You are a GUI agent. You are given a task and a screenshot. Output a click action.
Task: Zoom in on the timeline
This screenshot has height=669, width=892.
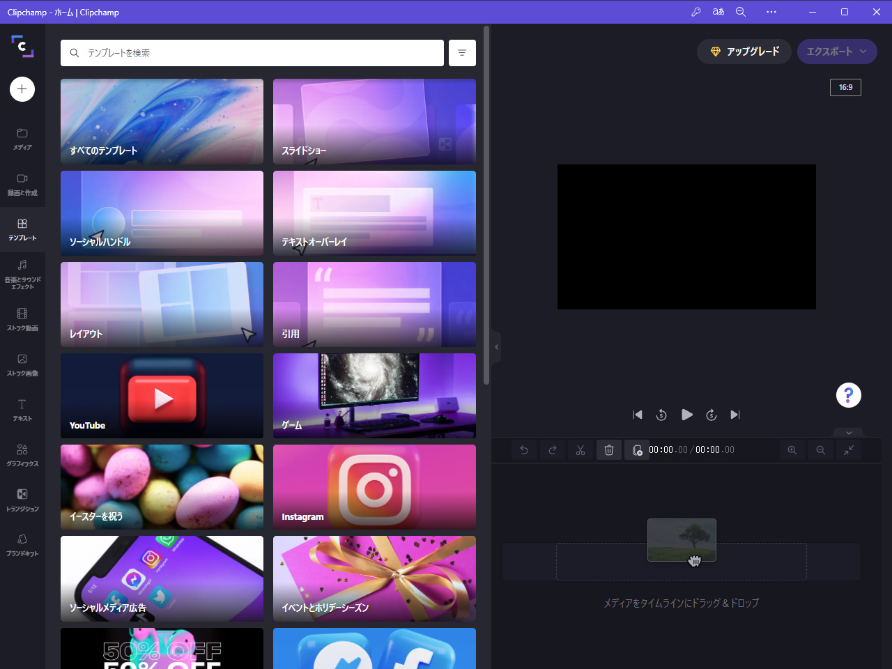click(x=792, y=450)
